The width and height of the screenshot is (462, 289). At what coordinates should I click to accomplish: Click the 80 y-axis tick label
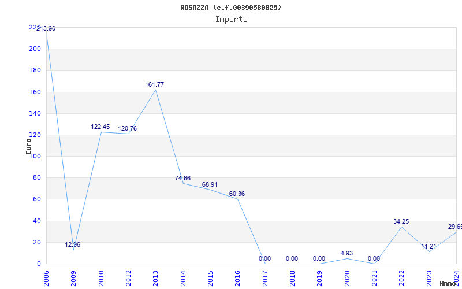click(36, 178)
